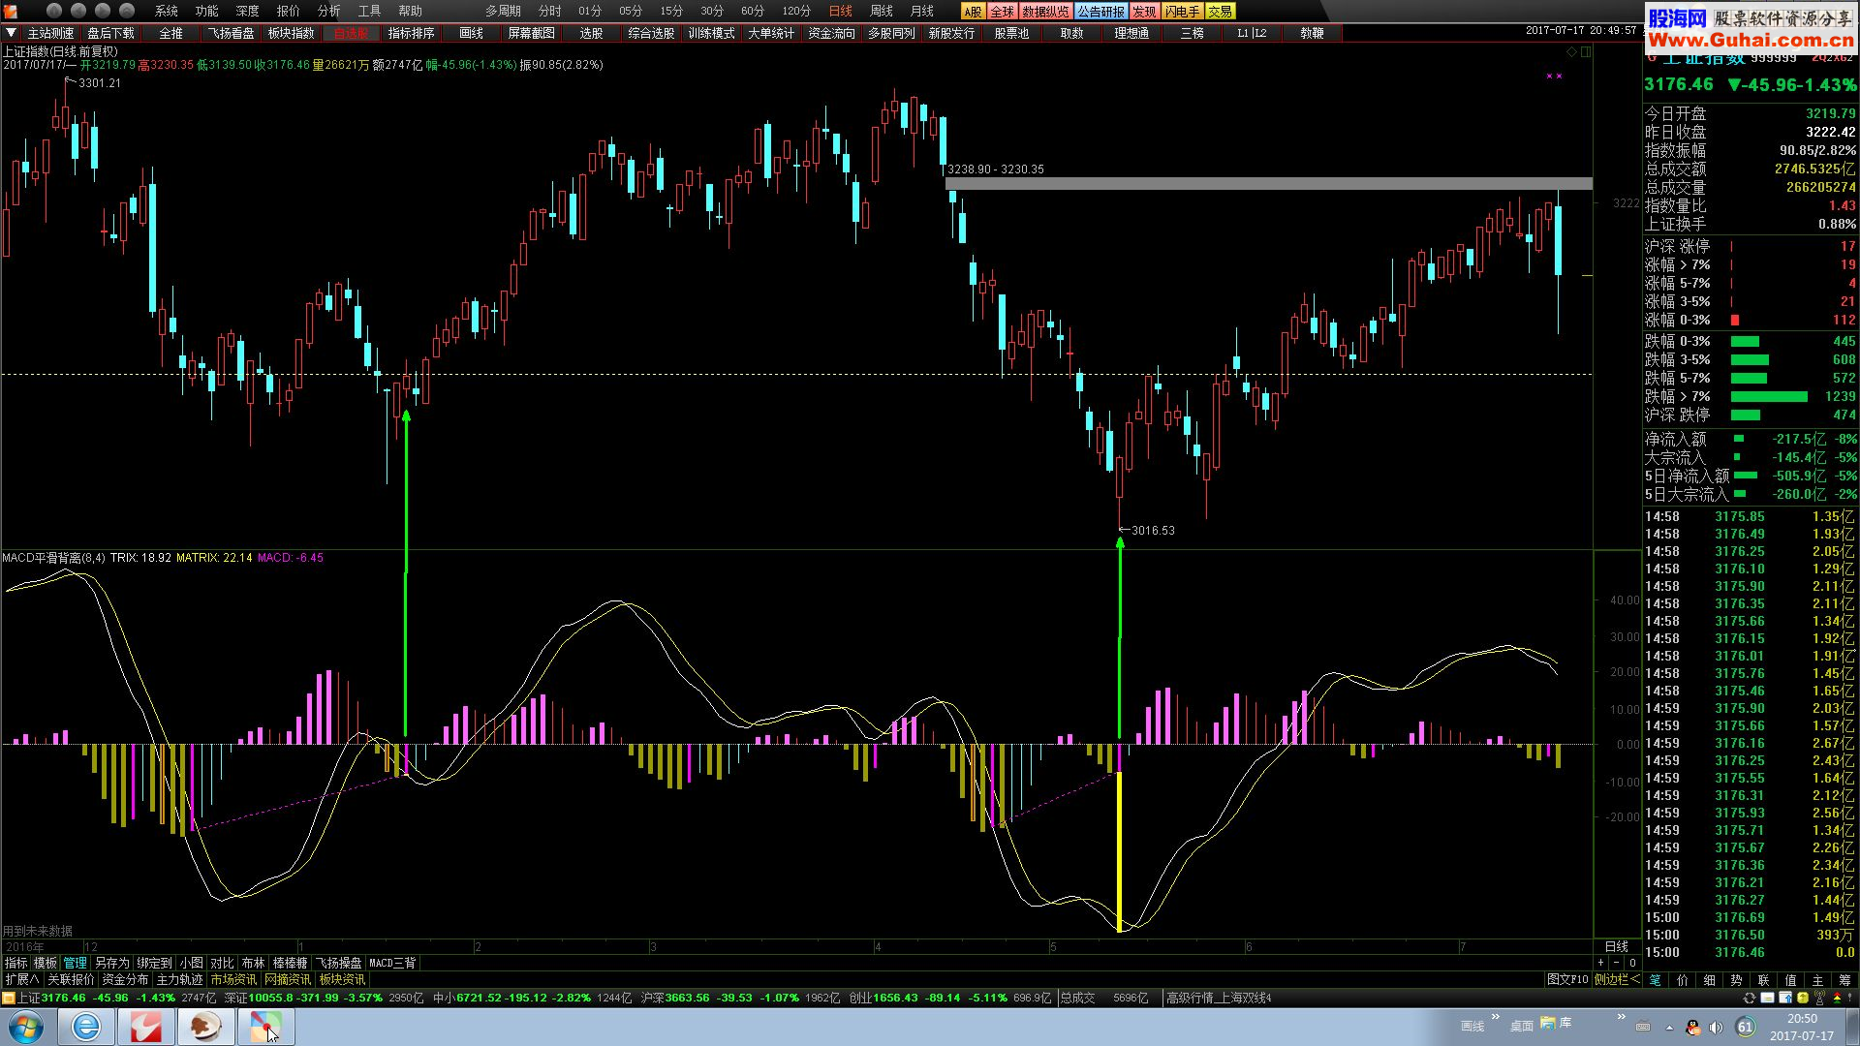Click the L1|L2 toolbar item

1252,33
